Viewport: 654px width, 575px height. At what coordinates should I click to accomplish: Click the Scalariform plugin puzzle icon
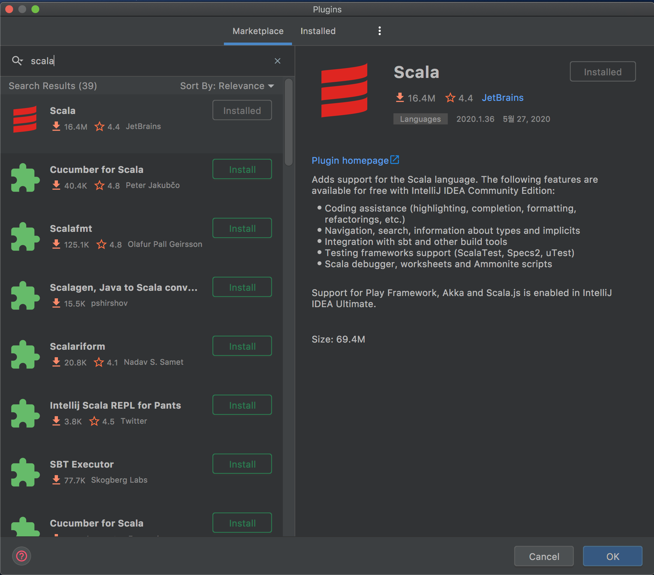(x=25, y=355)
